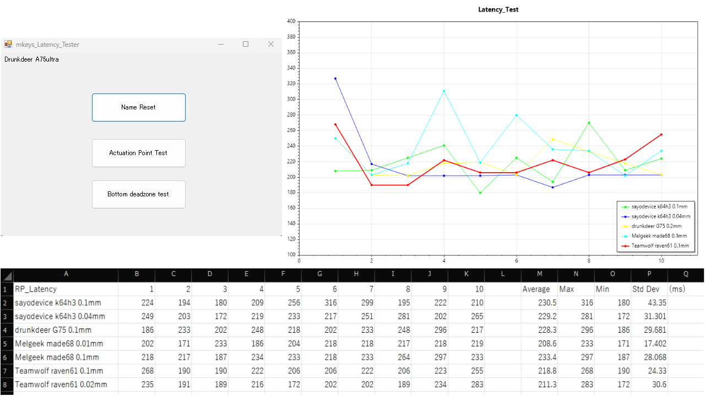705x396 pixels.
Task: Click the Teamwolf raven61 0.1mm row label cell
Action: 66,371
